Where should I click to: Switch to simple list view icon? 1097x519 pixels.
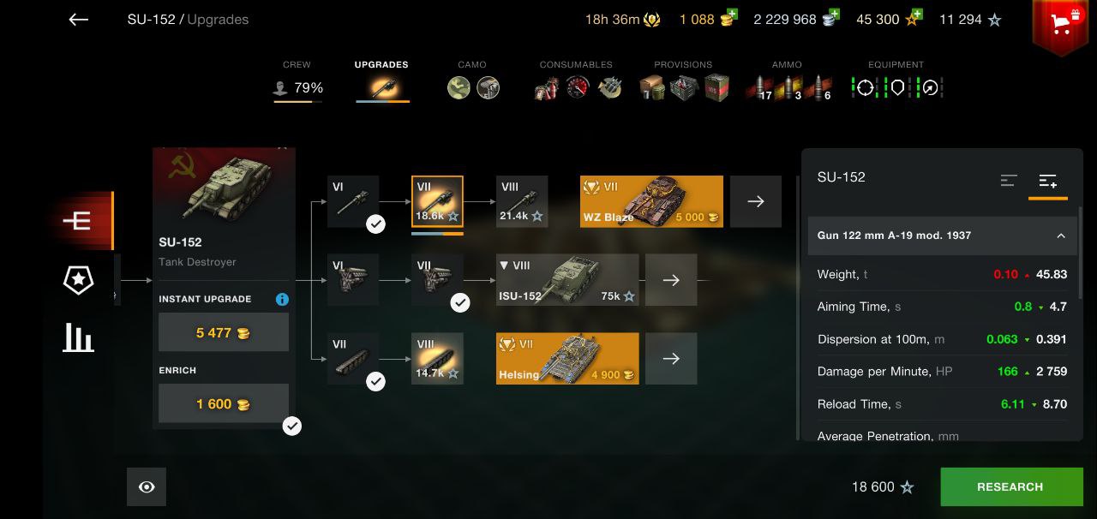pos(1009,181)
